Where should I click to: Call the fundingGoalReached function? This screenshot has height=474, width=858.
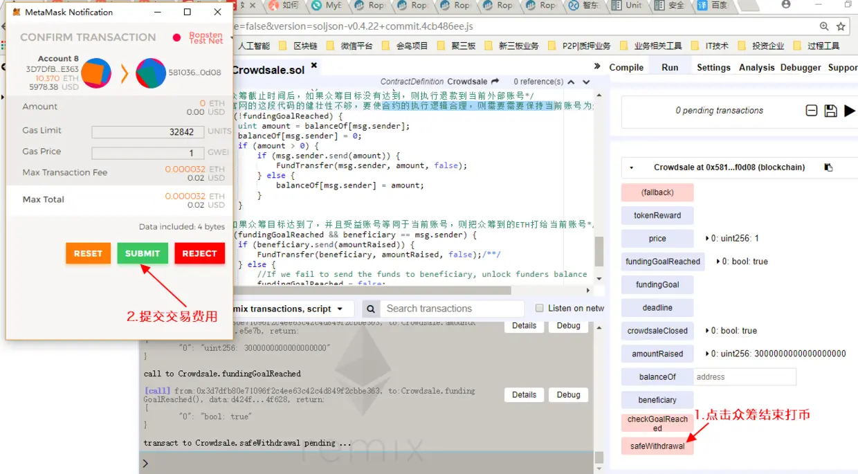[663, 262]
